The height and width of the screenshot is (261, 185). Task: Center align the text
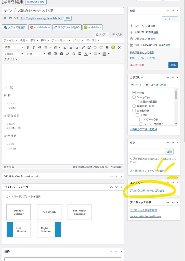71,47
